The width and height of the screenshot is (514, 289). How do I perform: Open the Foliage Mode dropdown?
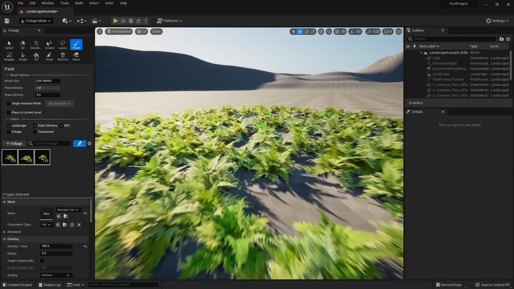point(36,21)
